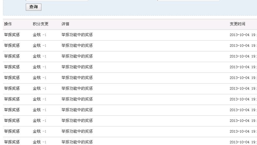This screenshot has width=257, height=145.
Task: Select 金钱 -1 in the first table row
Action: [x=39, y=35]
